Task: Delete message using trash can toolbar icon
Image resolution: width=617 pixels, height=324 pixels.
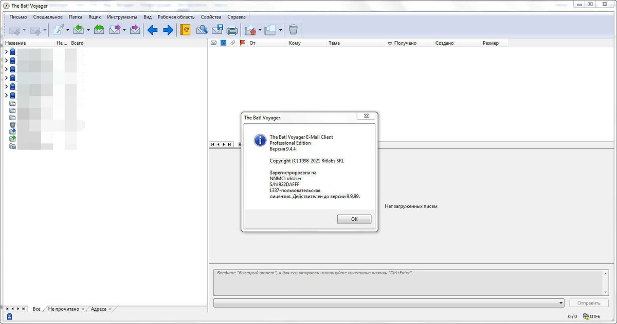Action: pyautogui.click(x=293, y=30)
